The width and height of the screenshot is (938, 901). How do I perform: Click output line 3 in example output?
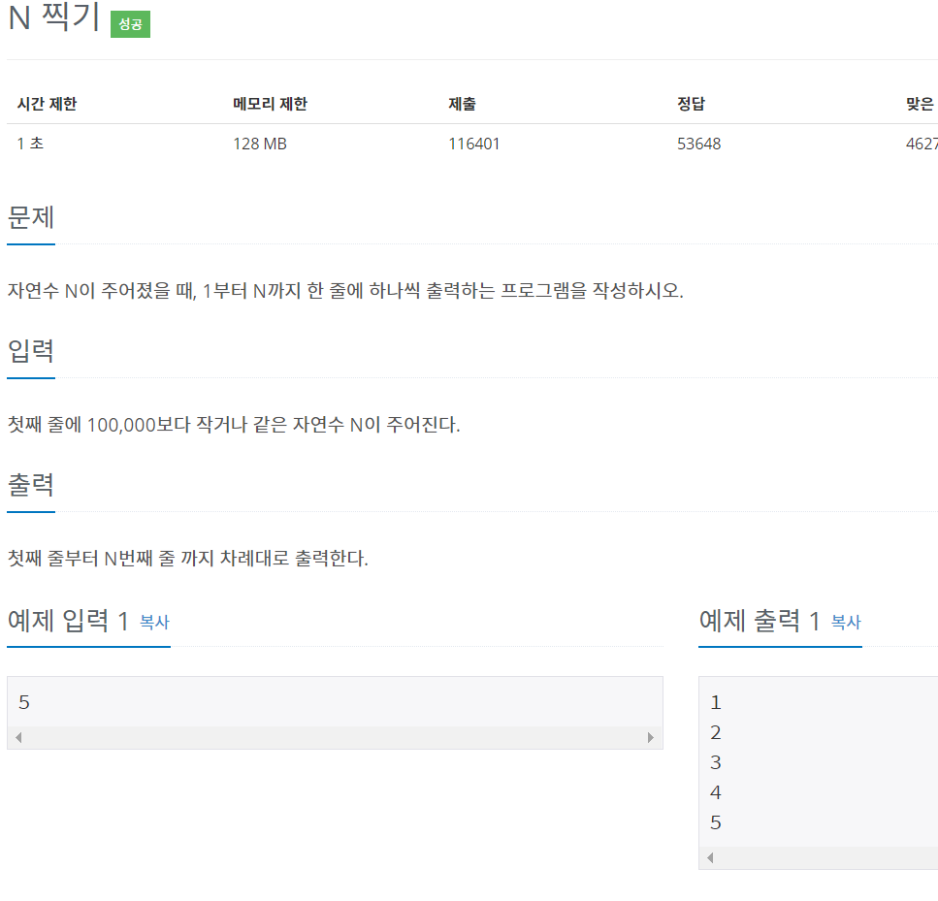716,762
